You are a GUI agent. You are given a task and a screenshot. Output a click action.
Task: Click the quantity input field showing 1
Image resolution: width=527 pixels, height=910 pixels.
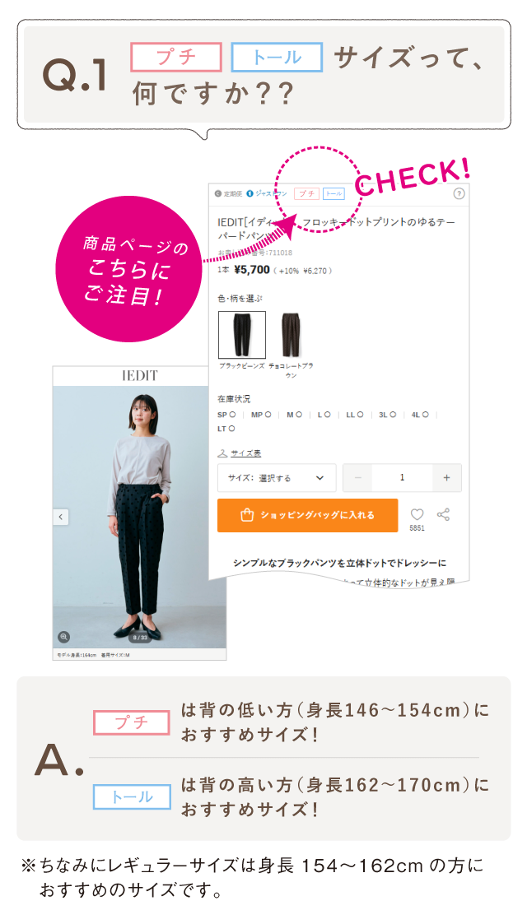click(402, 478)
